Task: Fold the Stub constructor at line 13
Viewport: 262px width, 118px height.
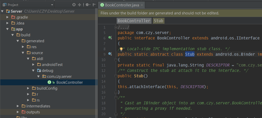Action: pos(116,76)
